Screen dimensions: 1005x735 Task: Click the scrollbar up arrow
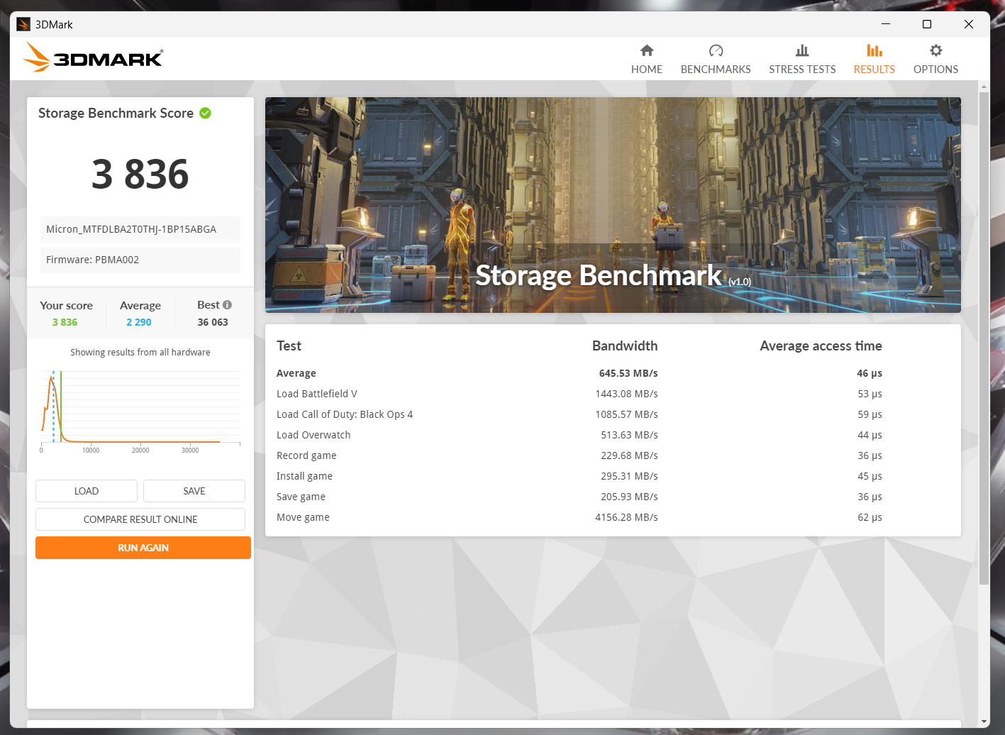pyautogui.click(x=984, y=87)
